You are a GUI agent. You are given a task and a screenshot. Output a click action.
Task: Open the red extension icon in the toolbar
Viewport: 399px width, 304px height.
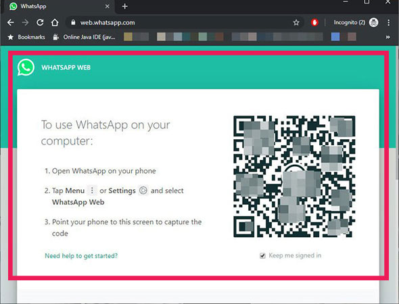[314, 22]
